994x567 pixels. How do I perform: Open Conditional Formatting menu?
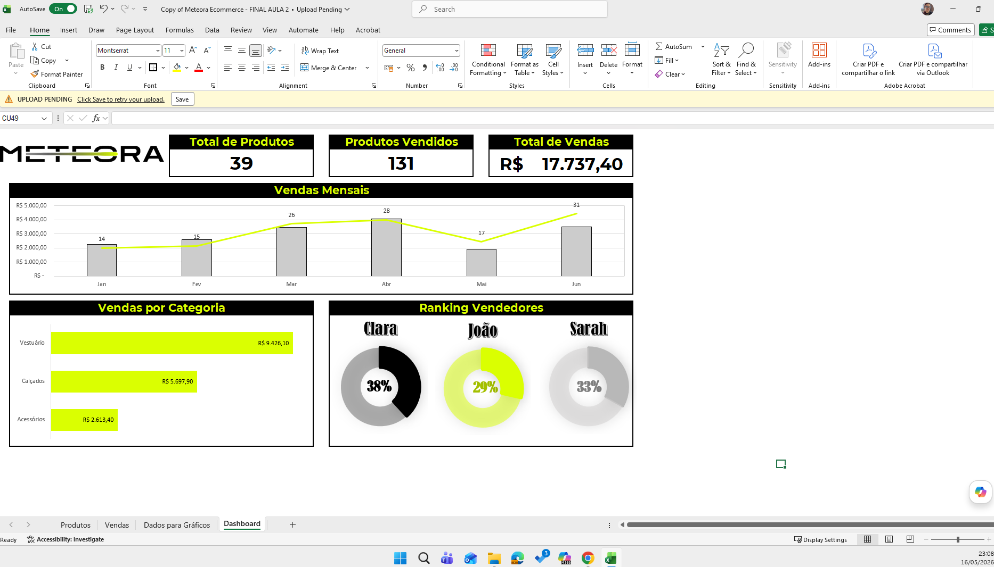click(488, 60)
